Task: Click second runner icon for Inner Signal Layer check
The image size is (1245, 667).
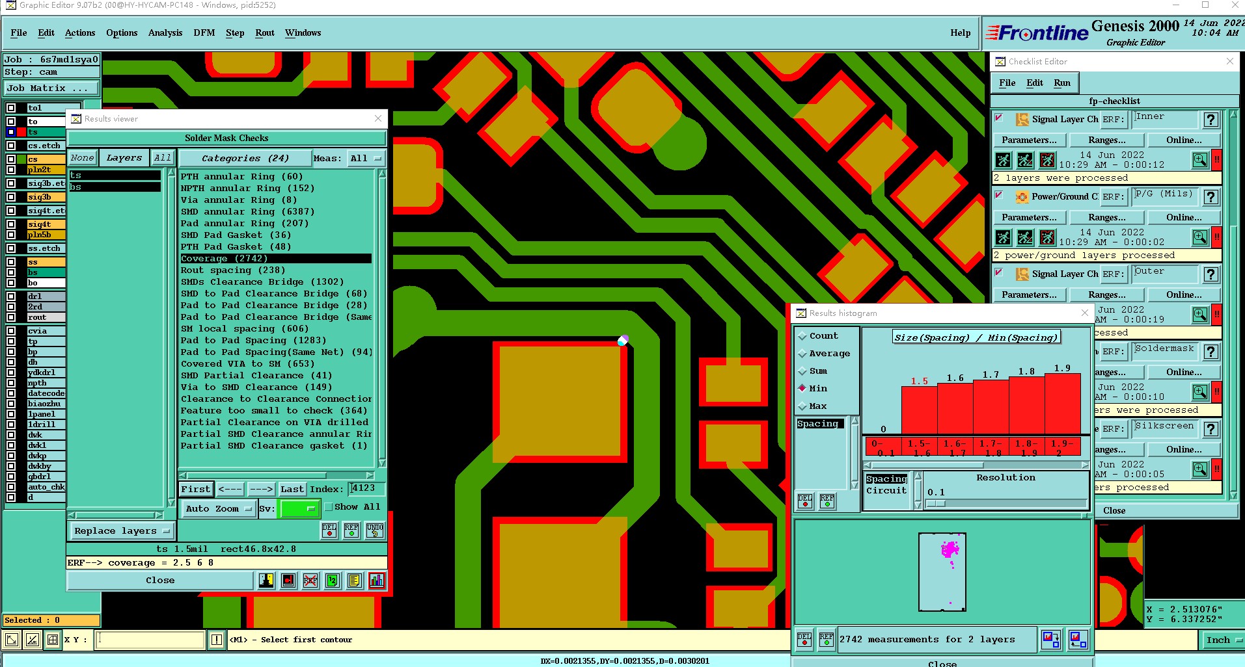Action: tap(1025, 160)
